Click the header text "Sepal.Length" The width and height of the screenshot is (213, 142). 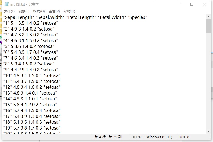click(x=19, y=17)
